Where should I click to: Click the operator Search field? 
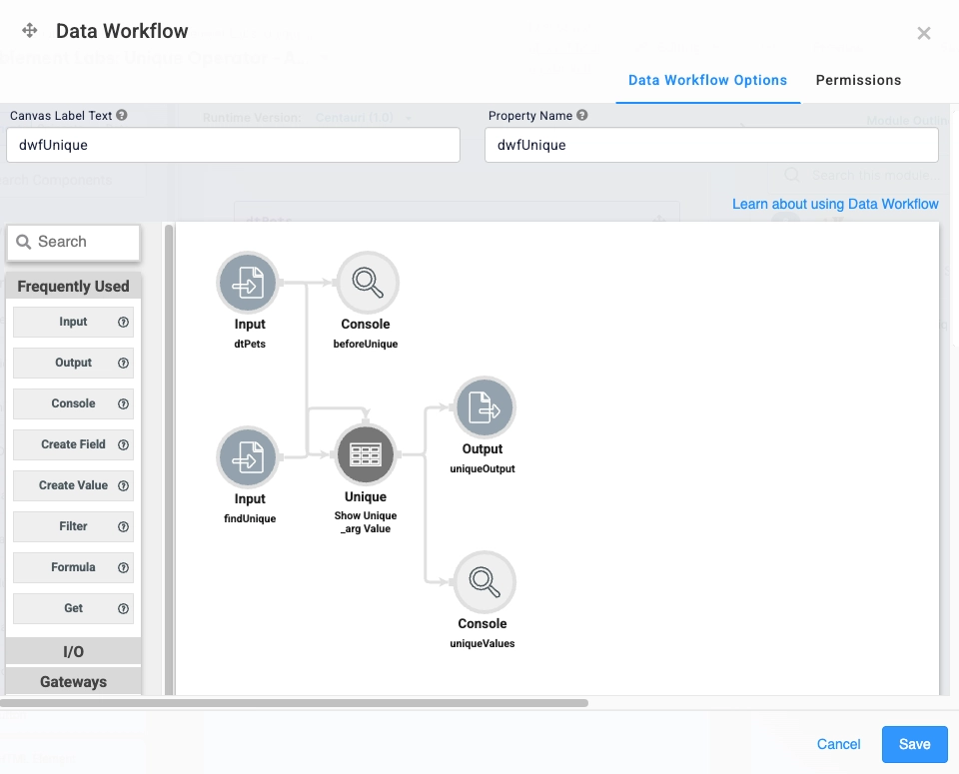click(74, 242)
